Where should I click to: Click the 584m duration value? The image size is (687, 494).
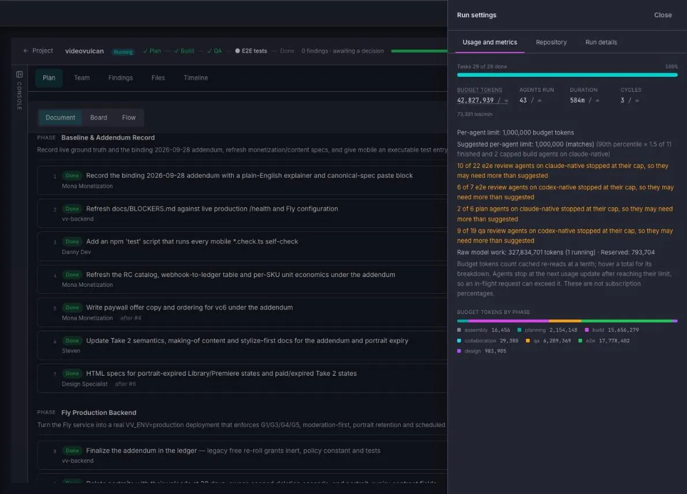pos(577,100)
